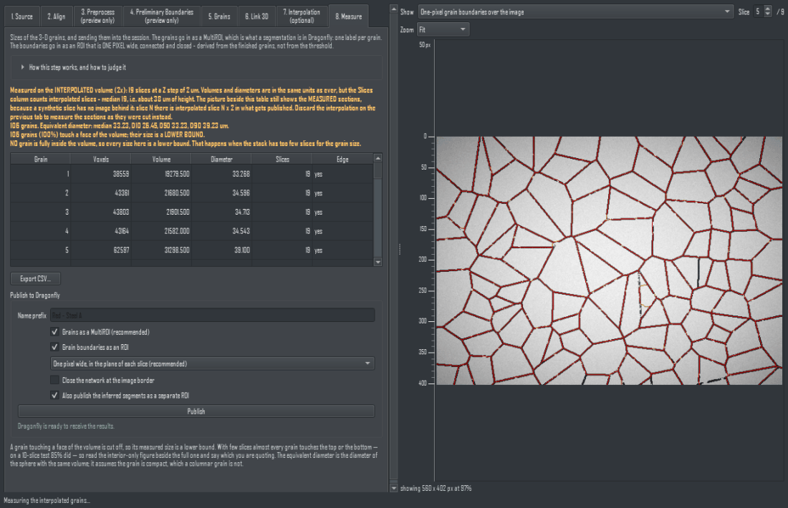Click the left panel's scroll-up arrow

[393, 9]
